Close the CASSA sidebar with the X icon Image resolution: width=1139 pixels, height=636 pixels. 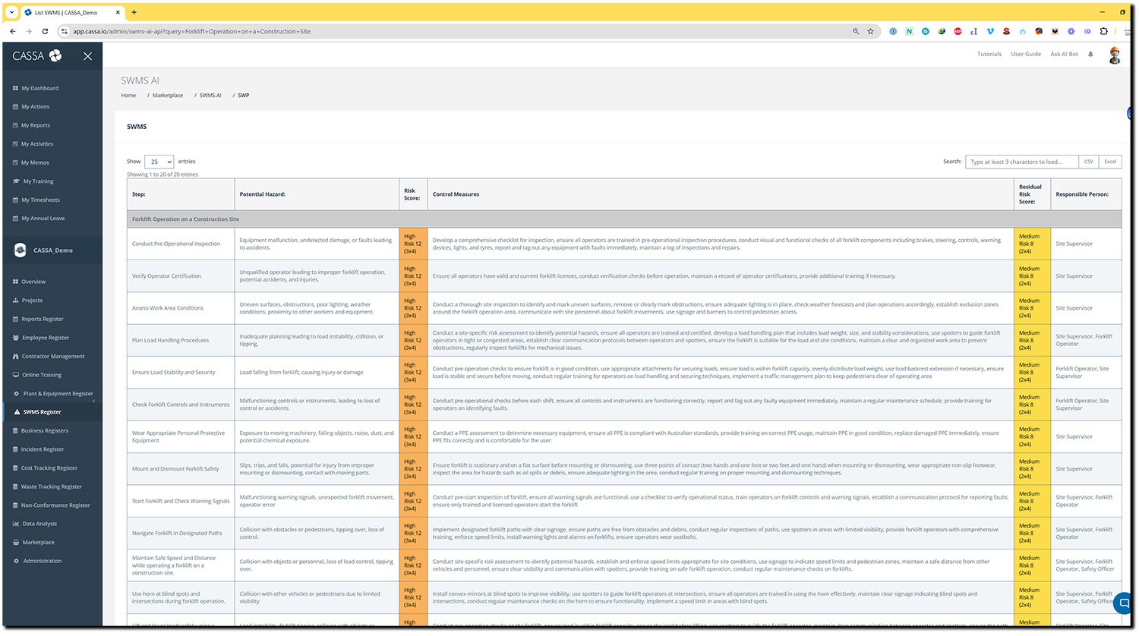click(x=87, y=56)
